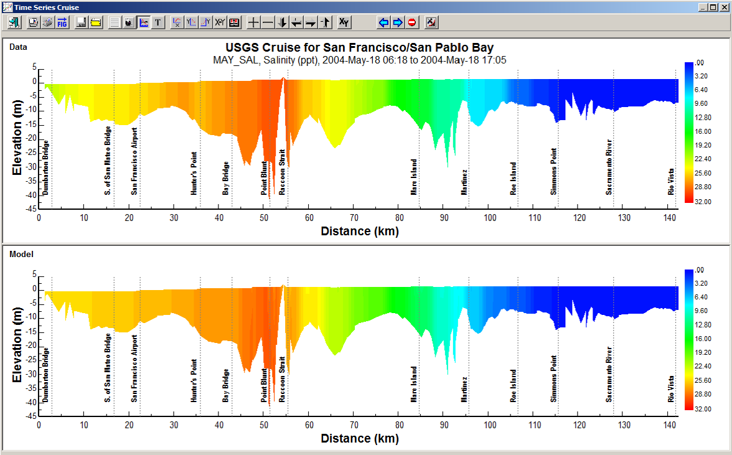Click the X+Y axes configuration icon
732x455 pixels.
pyautogui.click(x=218, y=22)
